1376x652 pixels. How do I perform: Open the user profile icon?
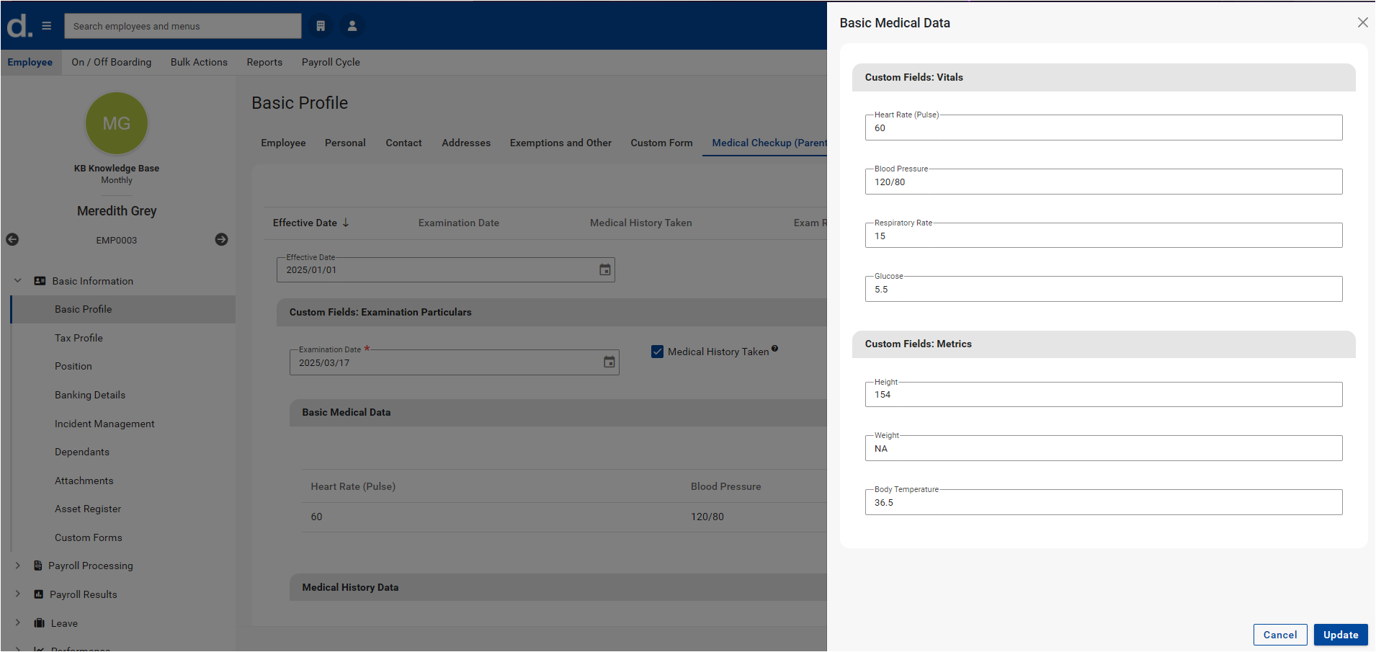point(352,26)
